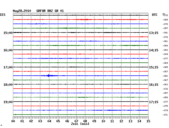The width and height of the screenshot is (169, 128).
Task: Select minute tick label 13
Action: click(130, 121)
